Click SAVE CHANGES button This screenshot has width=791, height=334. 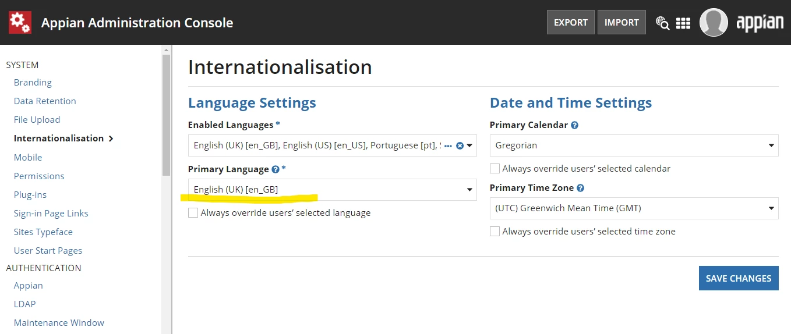click(x=739, y=278)
